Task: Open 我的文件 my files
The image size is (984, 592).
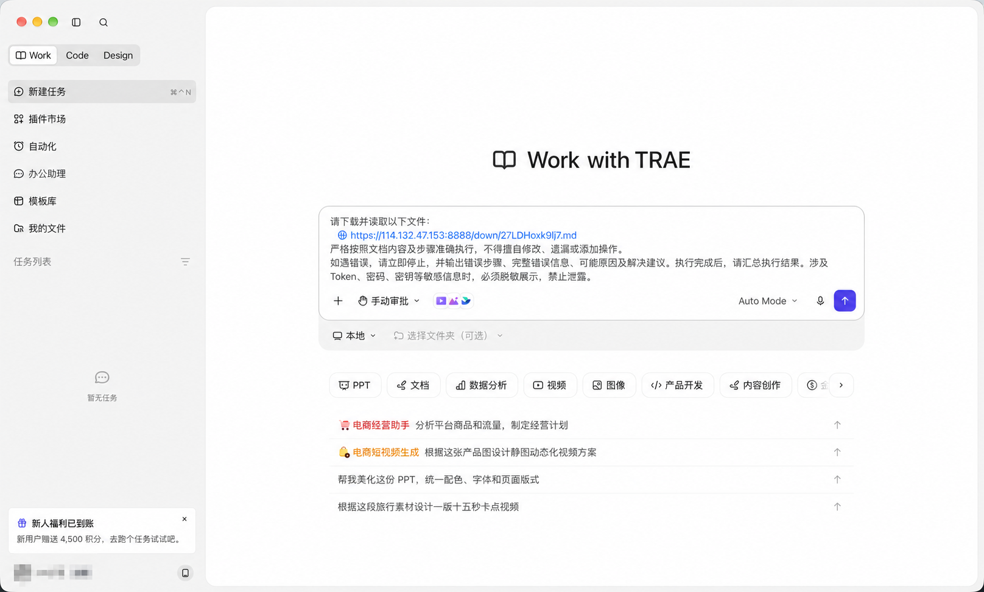Action: point(102,229)
